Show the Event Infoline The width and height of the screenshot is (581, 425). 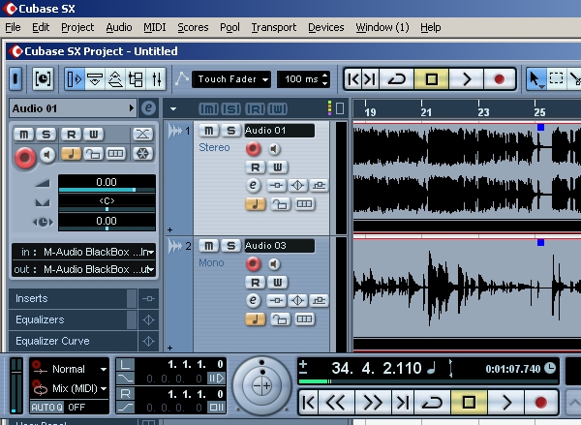pos(95,79)
